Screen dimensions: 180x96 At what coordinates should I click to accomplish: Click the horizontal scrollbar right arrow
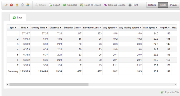point(175,85)
